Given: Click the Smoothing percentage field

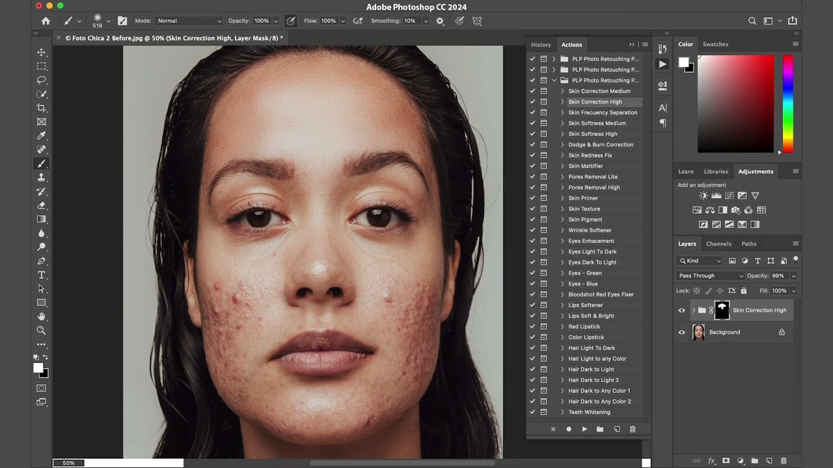Looking at the screenshot, I should click(412, 21).
